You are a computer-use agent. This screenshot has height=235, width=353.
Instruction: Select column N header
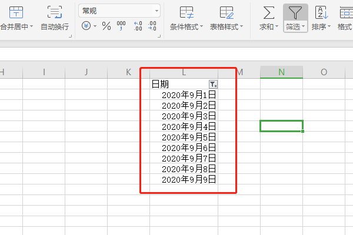[281, 72]
